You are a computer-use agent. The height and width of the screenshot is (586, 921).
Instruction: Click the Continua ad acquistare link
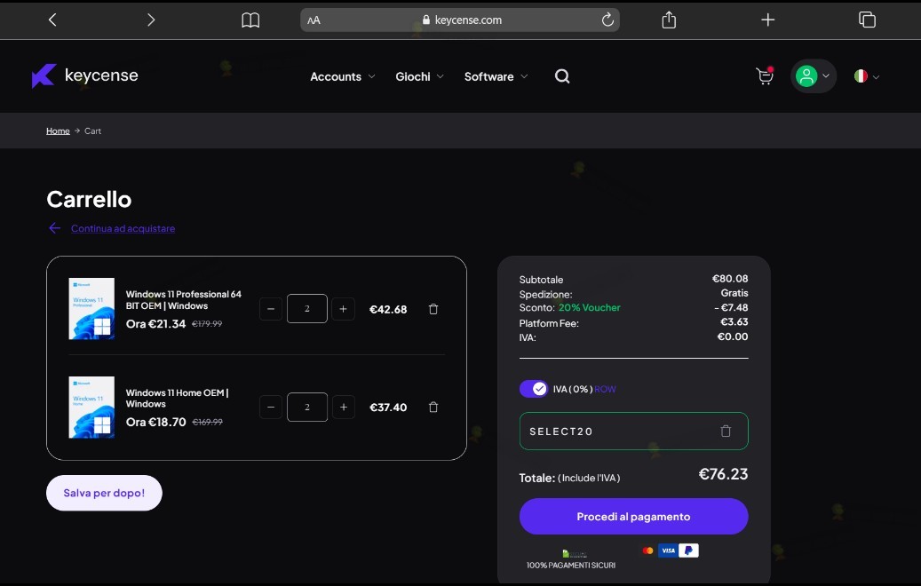[x=123, y=228]
